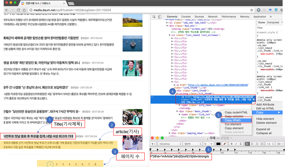Bookmark this page with the star icon
The image size is (285, 167).
click(x=252, y=10)
